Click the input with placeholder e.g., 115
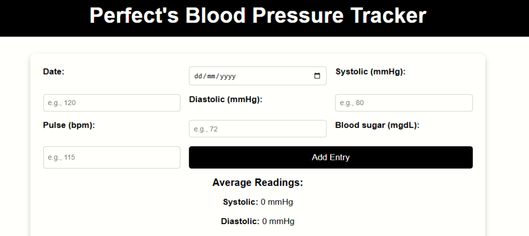529x236 pixels. click(112, 157)
